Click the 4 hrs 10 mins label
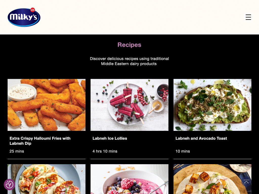The width and height of the screenshot is (259, 194). pos(105,151)
